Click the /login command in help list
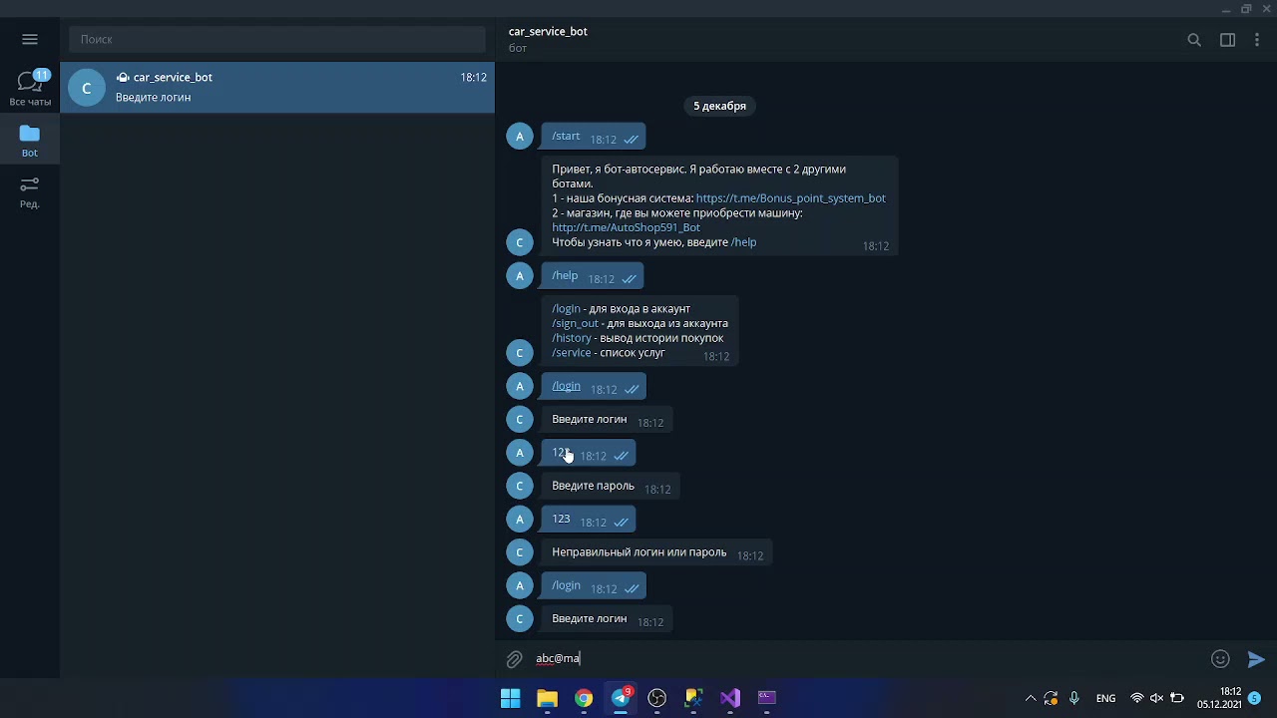The image size is (1277, 718). 566,309
